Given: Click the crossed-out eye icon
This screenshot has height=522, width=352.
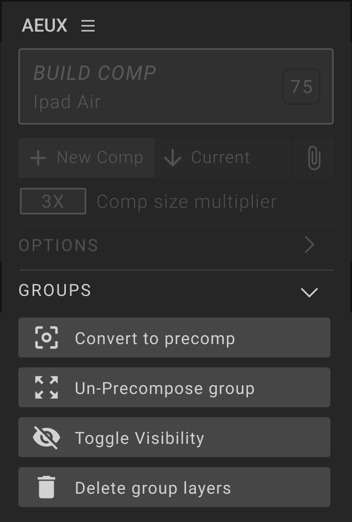Looking at the screenshot, I should coord(46,437).
